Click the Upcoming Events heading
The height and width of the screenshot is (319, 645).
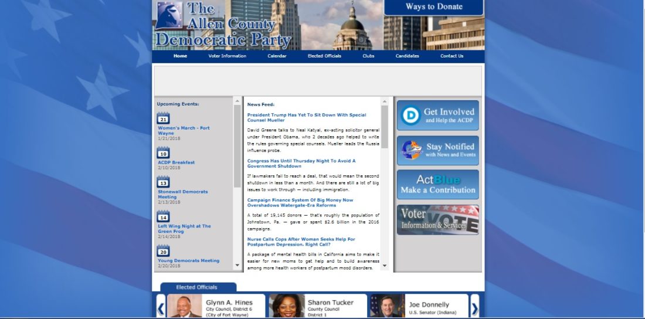click(178, 104)
